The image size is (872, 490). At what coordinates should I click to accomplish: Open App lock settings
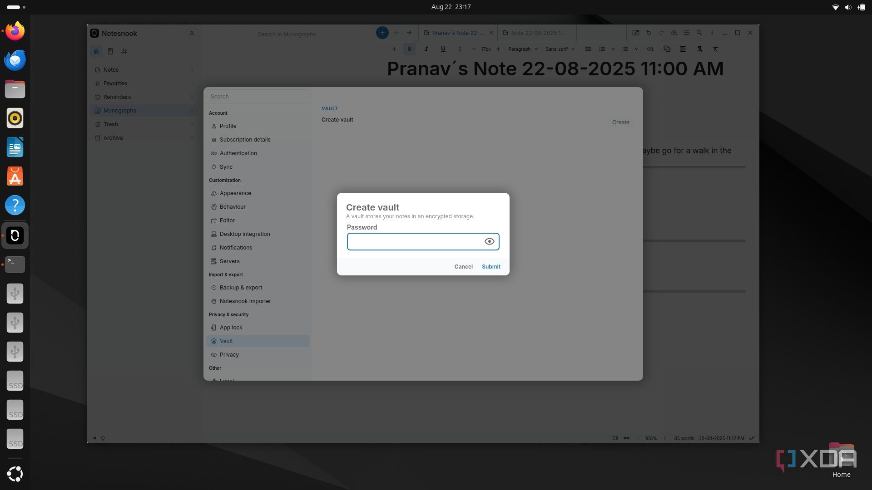coord(258,328)
